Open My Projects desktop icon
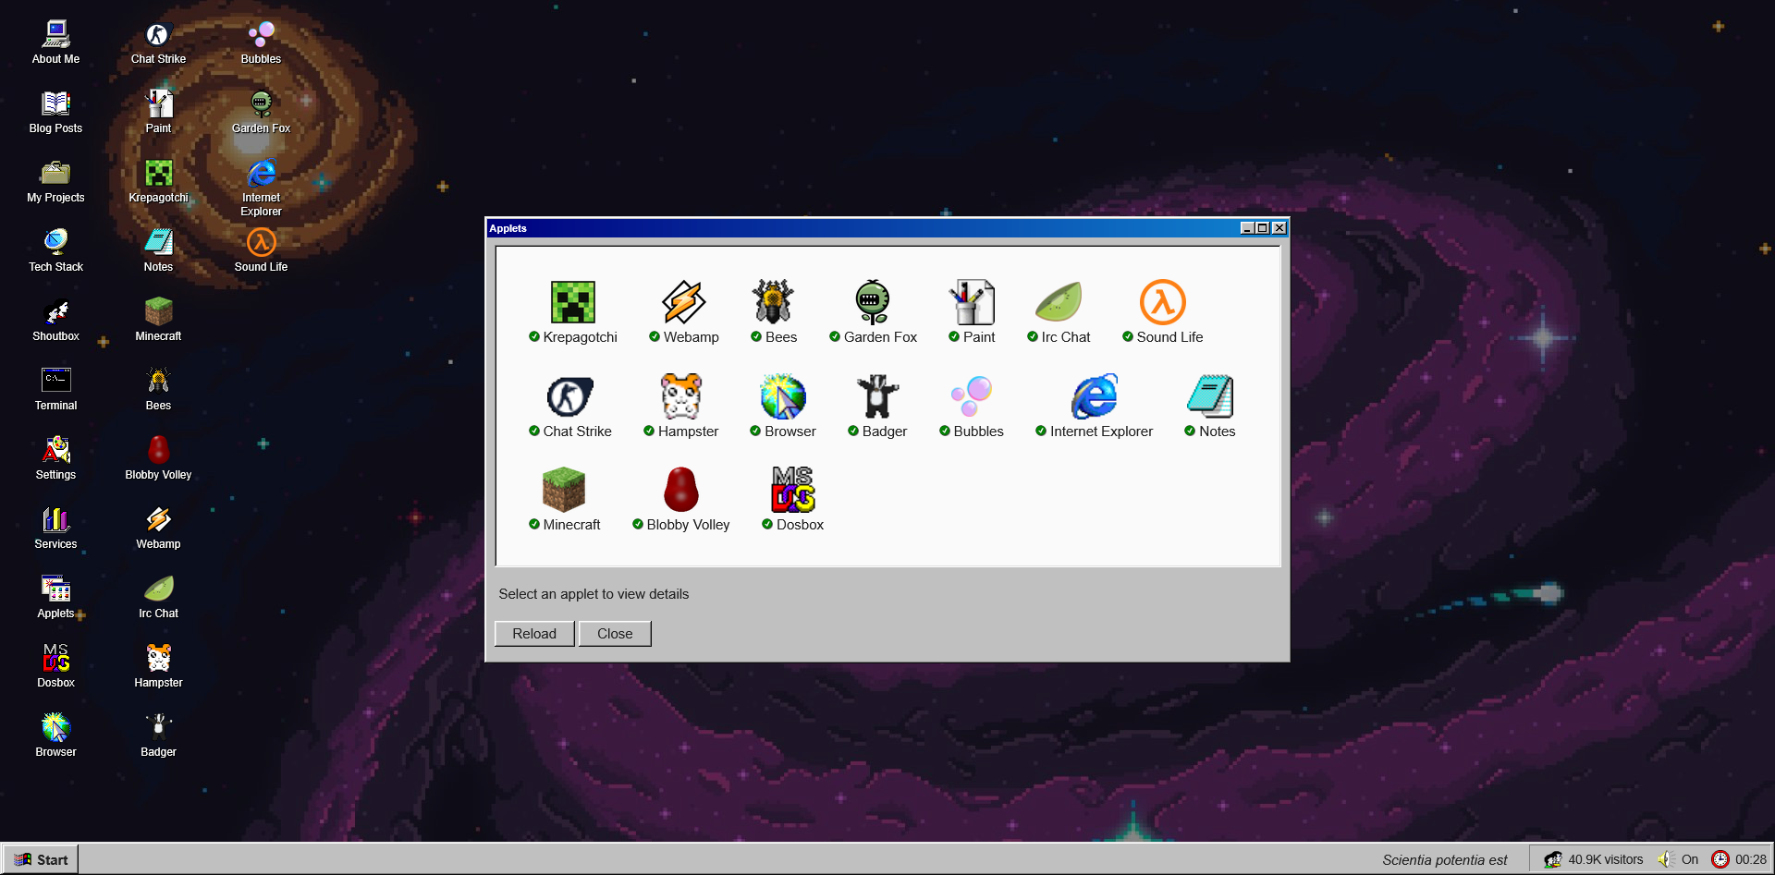Screen dimensions: 1775x875 point(55,181)
